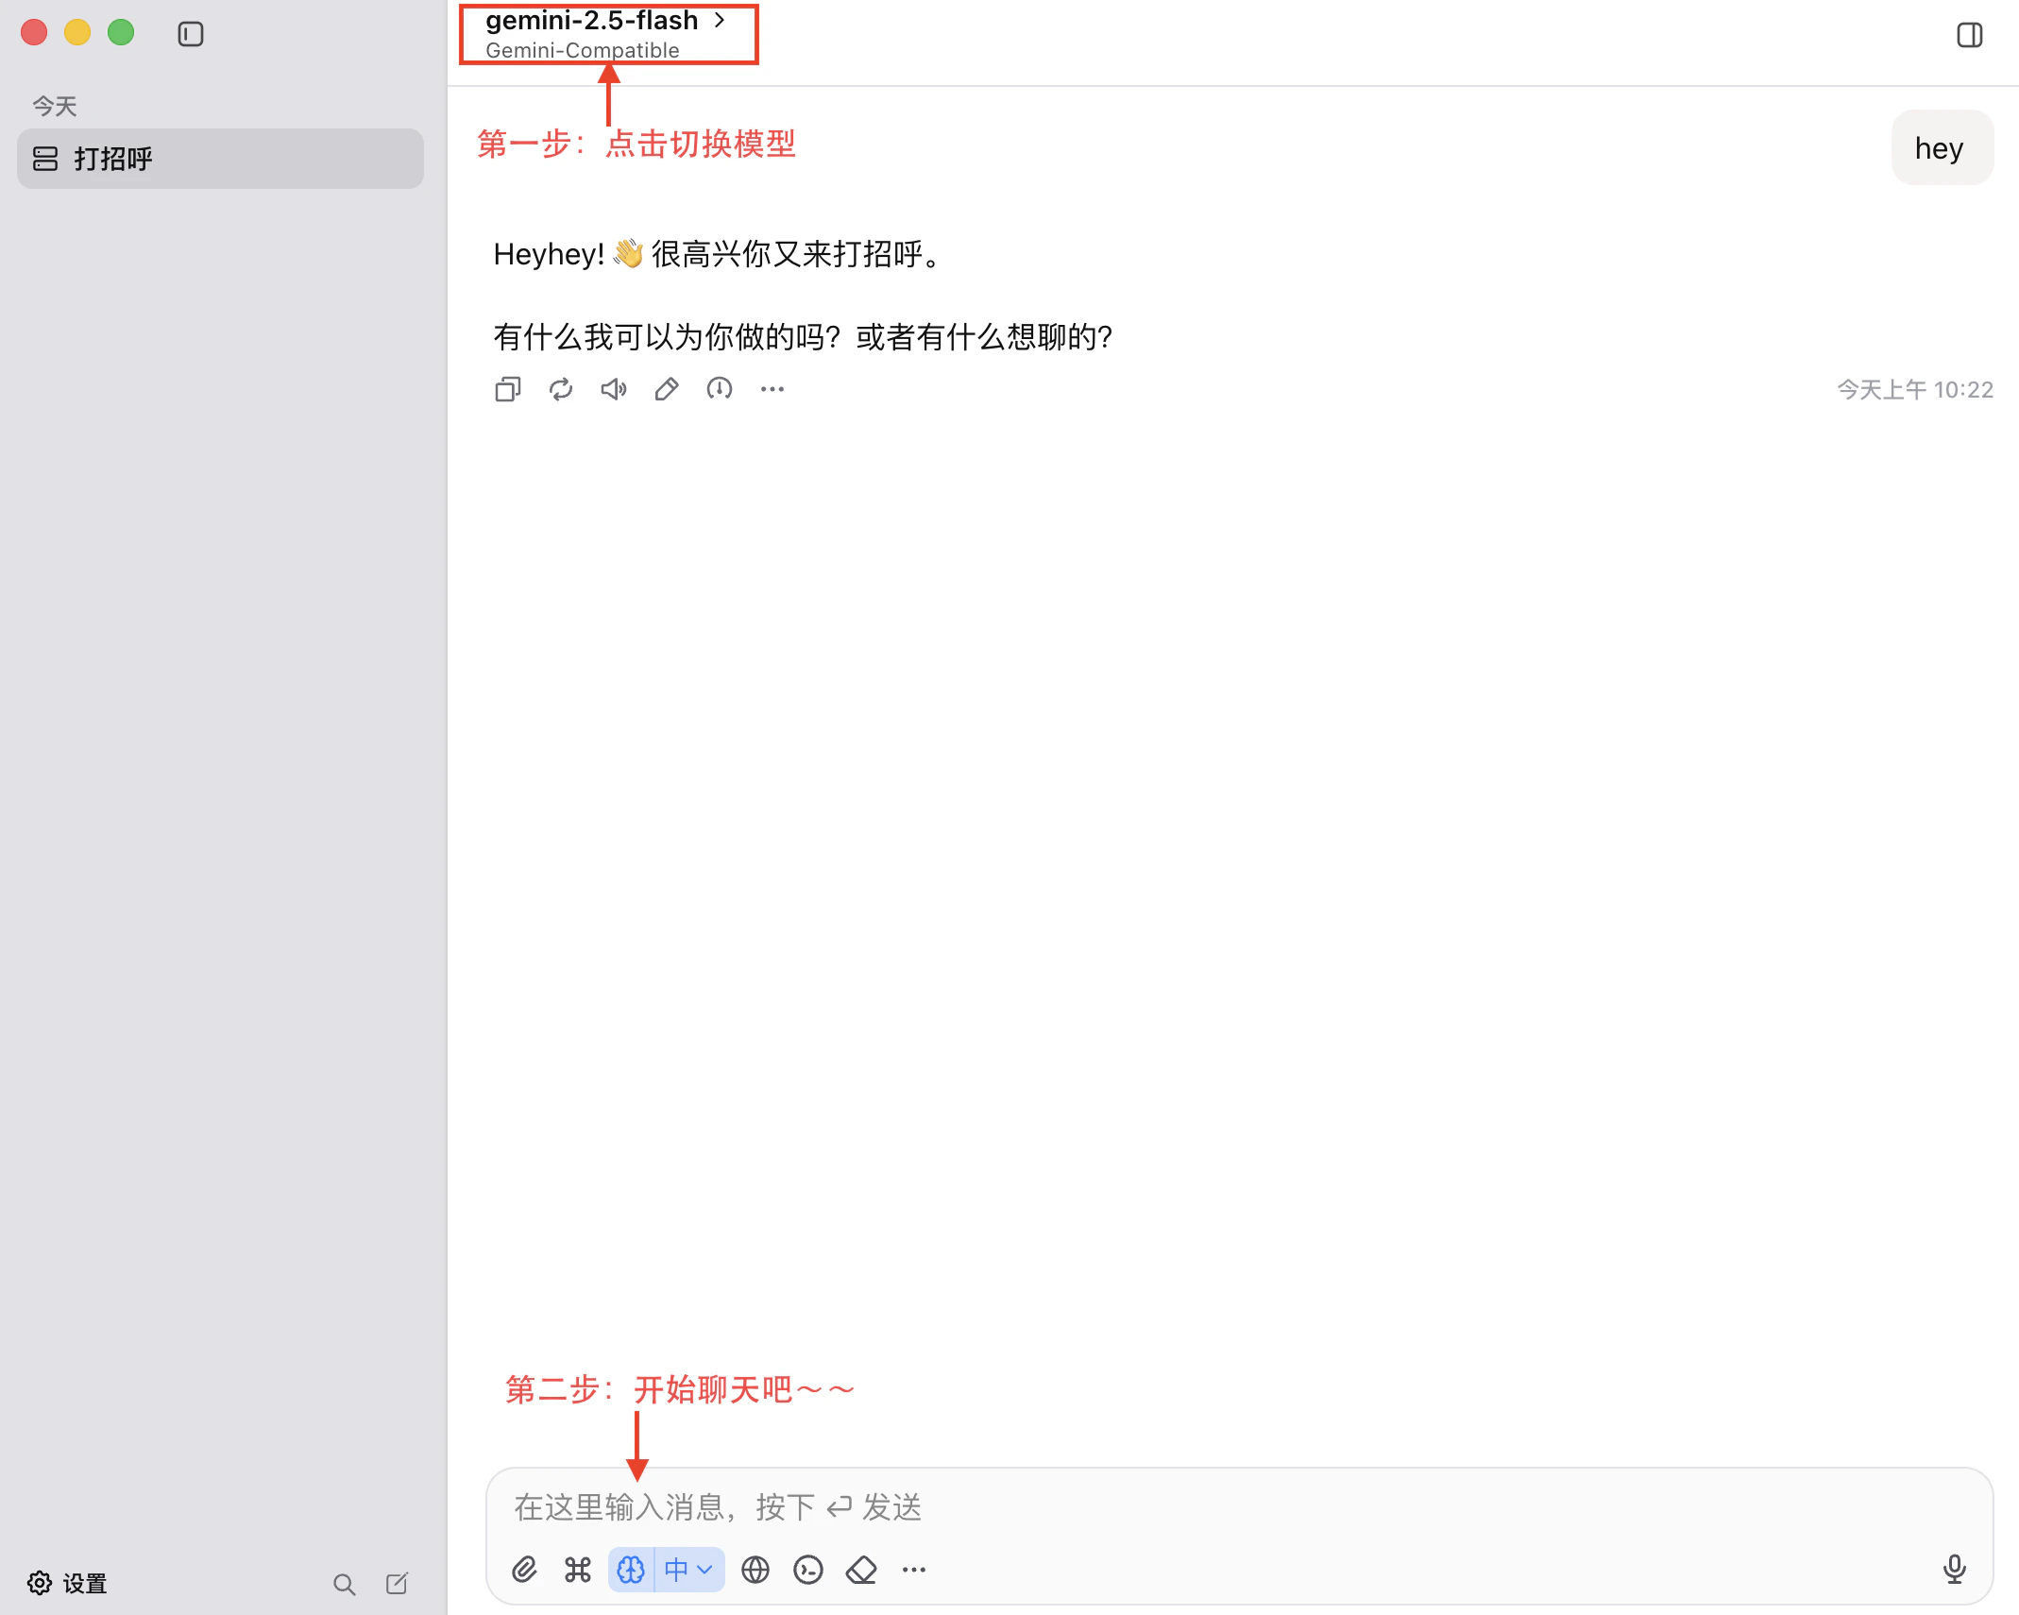Regenerate the assistant response
Image resolution: width=2019 pixels, height=1615 pixels.
[x=561, y=389]
